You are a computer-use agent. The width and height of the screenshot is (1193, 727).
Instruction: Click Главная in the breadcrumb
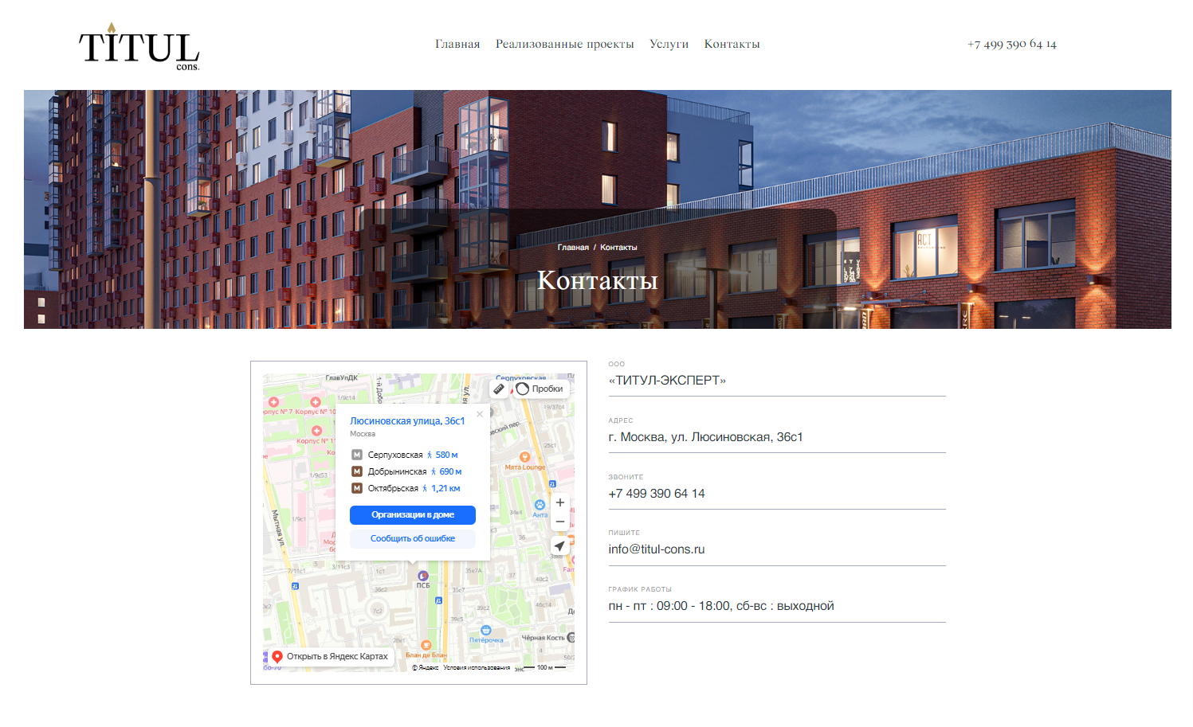pos(573,248)
